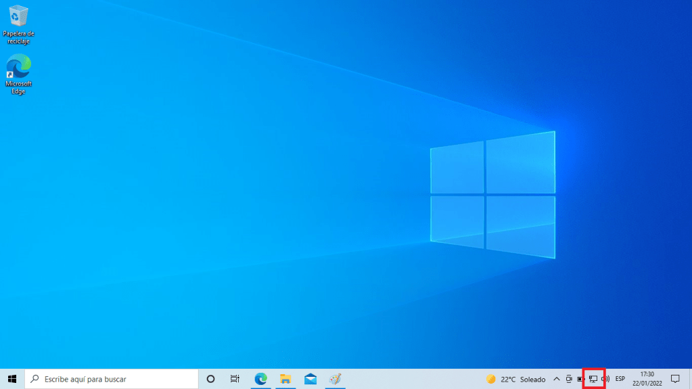Expand the hidden tray icons chevron

pos(557,379)
